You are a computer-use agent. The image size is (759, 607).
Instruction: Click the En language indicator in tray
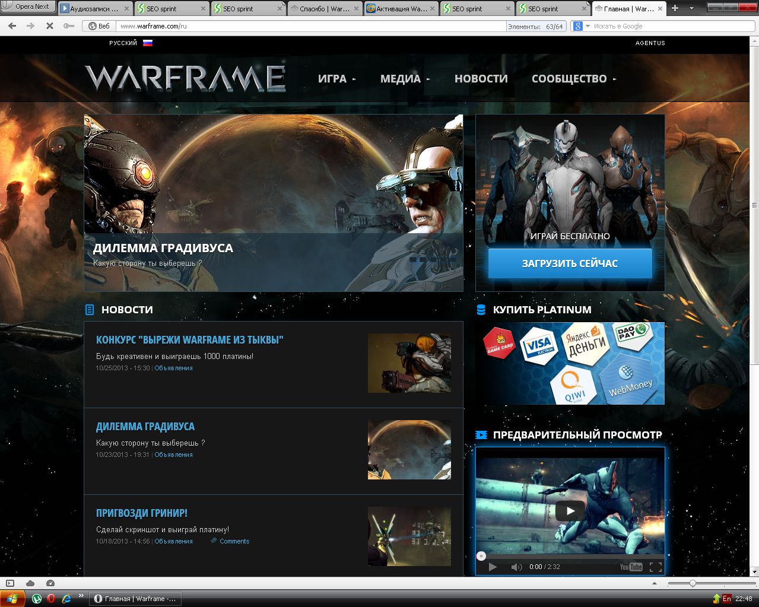point(727,599)
